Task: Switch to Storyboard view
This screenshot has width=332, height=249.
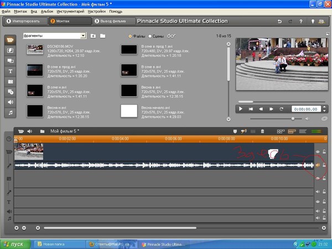Action: (281, 132)
